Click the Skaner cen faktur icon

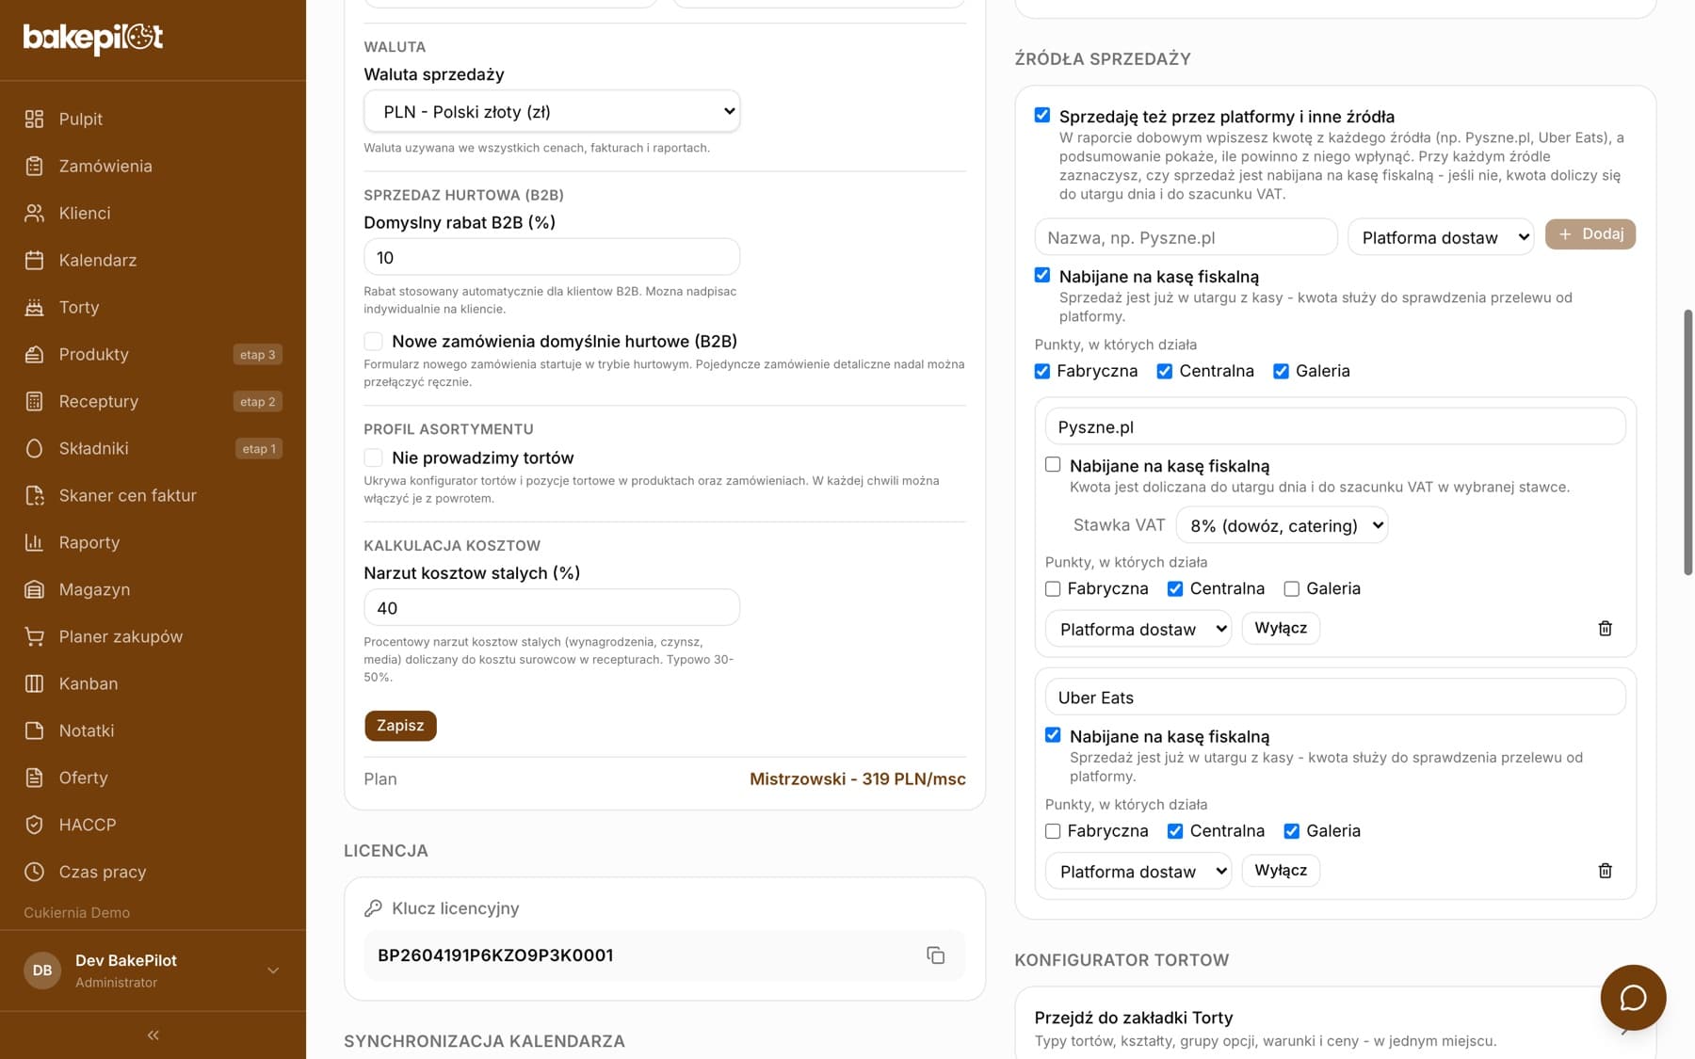[34, 495]
